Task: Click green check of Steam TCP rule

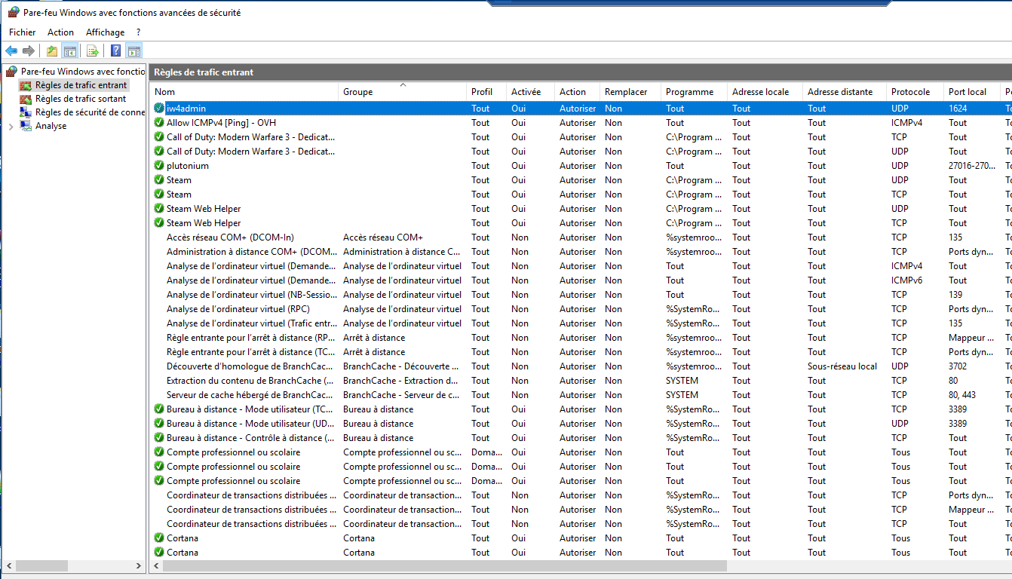Action: 159,195
